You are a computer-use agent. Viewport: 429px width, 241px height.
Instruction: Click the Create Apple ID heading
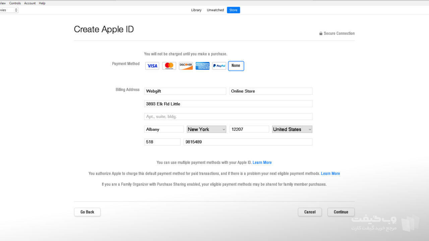104,29
